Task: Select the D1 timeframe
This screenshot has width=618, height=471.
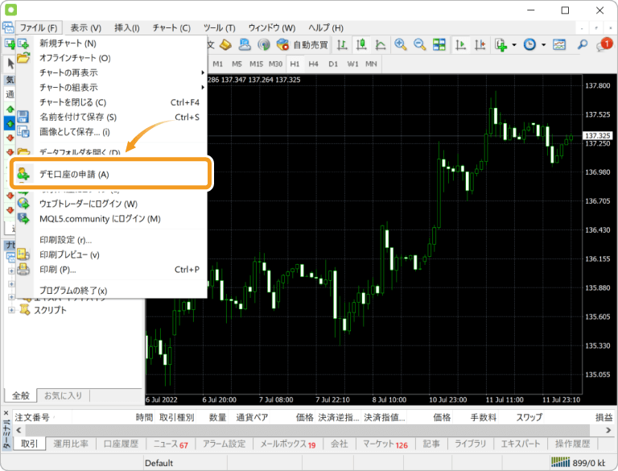Action: pyautogui.click(x=333, y=64)
